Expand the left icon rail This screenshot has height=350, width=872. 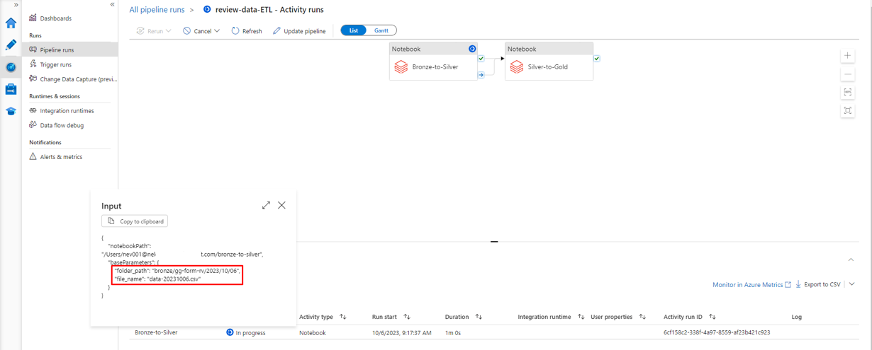pyautogui.click(x=16, y=5)
